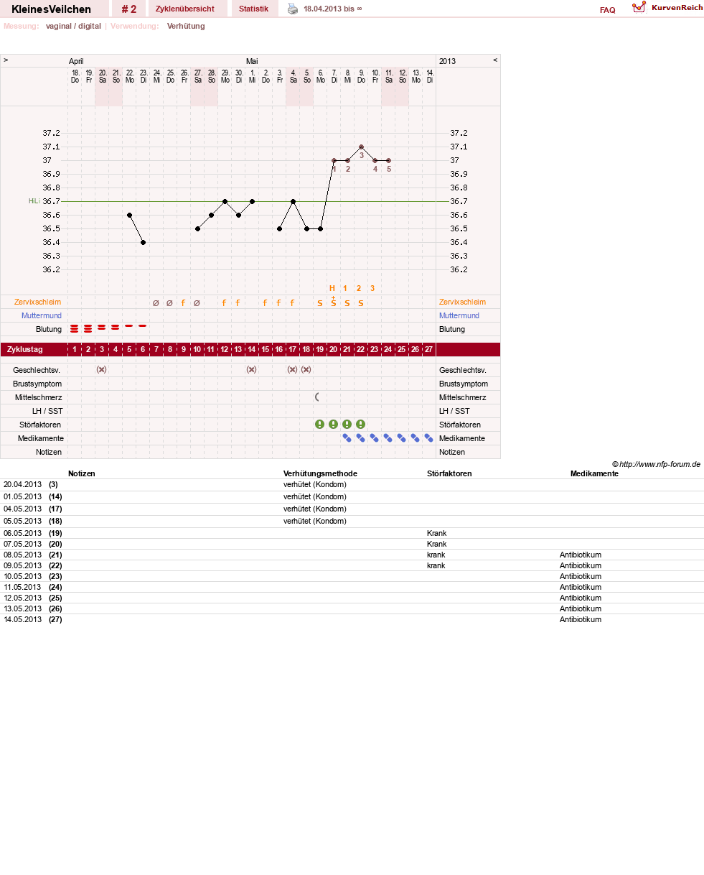This screenshot has height=875, width=704.
Task: Click the '18.04.2013 bis ∞' date range text
Action: point(332,9)
